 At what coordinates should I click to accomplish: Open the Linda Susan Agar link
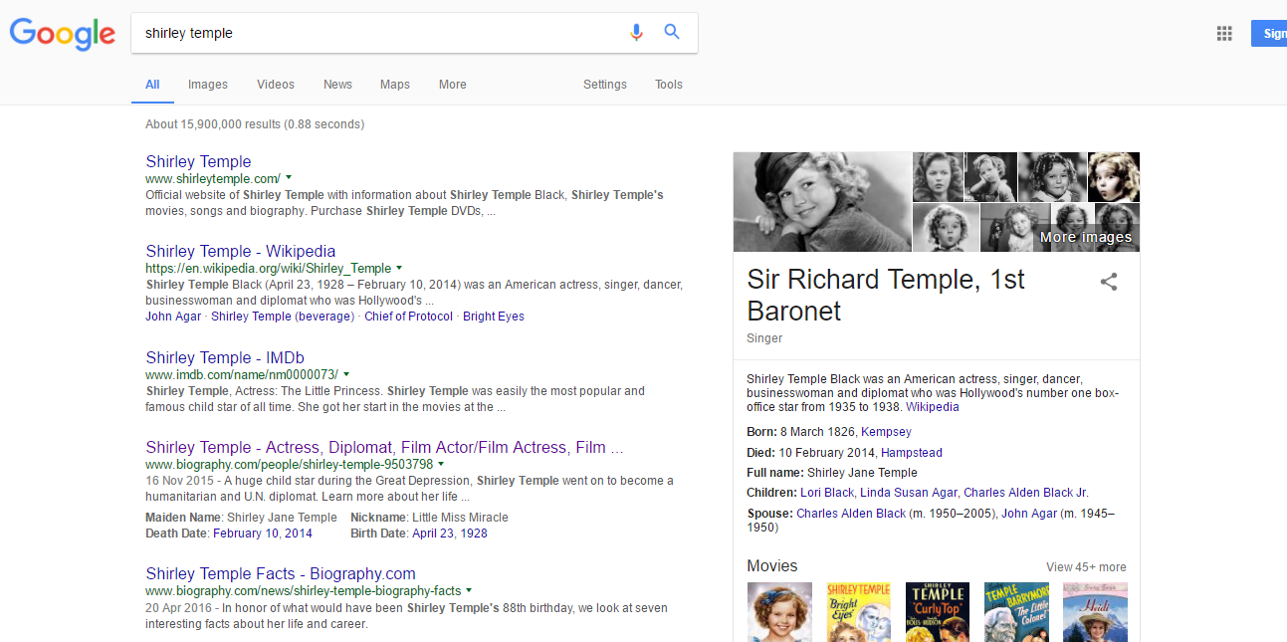(x=909, y=493)
